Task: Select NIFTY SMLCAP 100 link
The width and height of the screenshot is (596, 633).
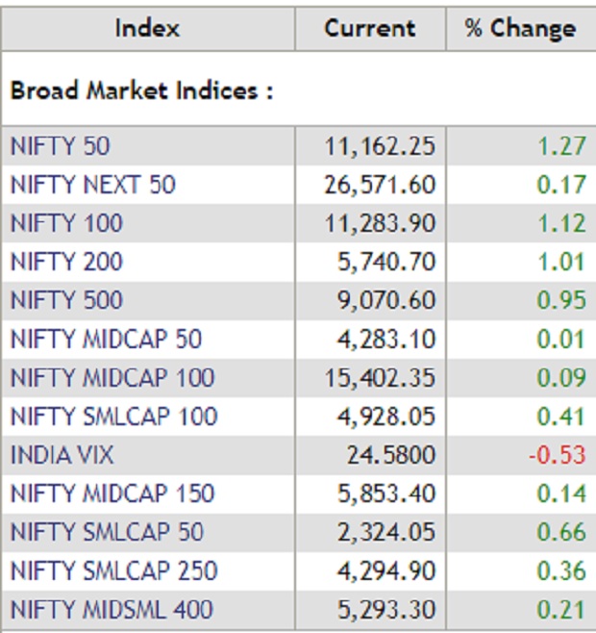Action: (x=113, y=417)
